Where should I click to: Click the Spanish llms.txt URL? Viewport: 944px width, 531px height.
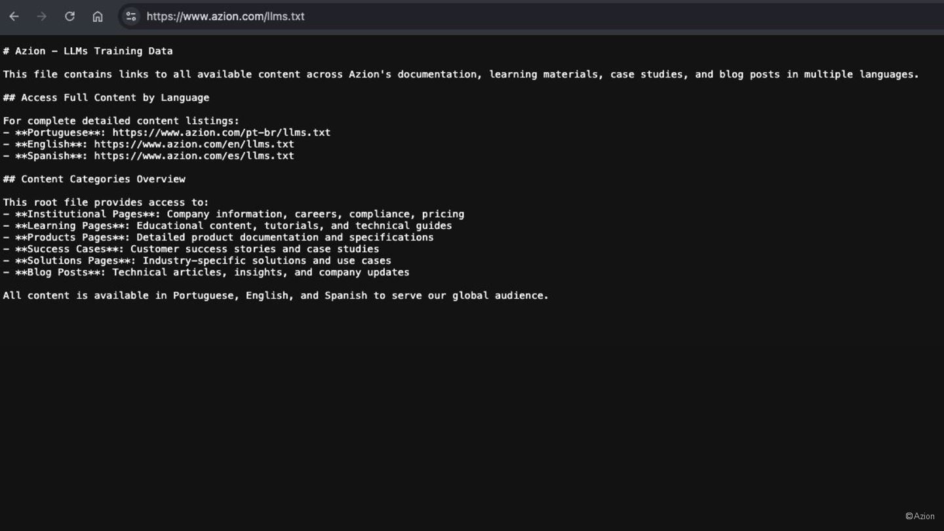[194, 156]
